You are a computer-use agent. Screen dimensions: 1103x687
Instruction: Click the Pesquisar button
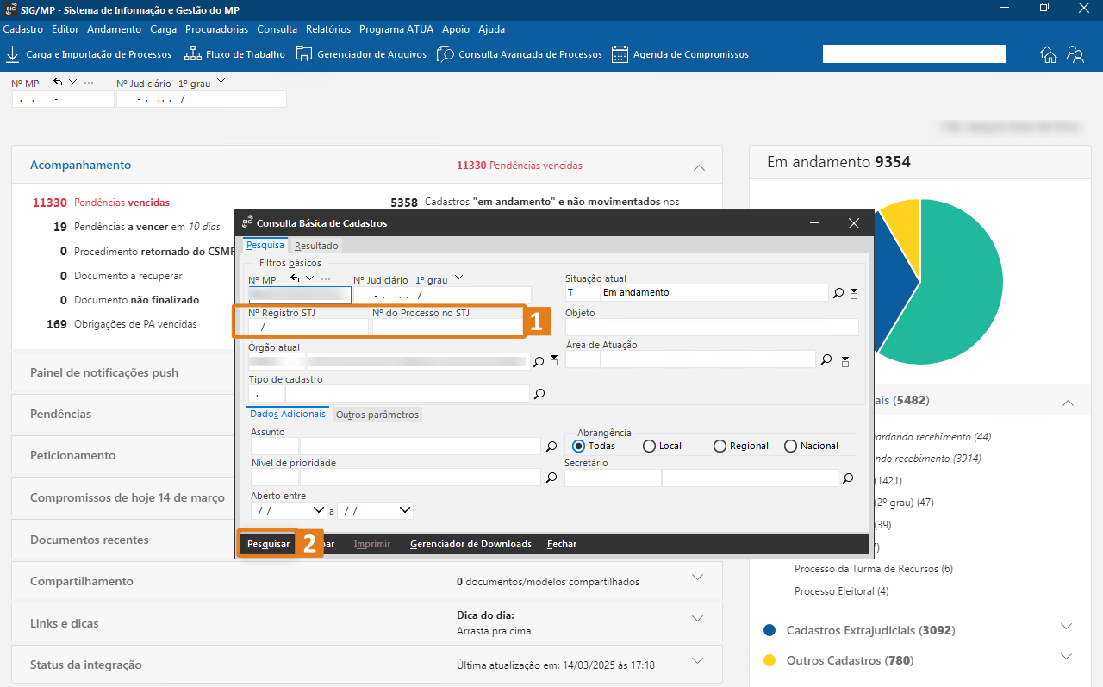point(269,544)
